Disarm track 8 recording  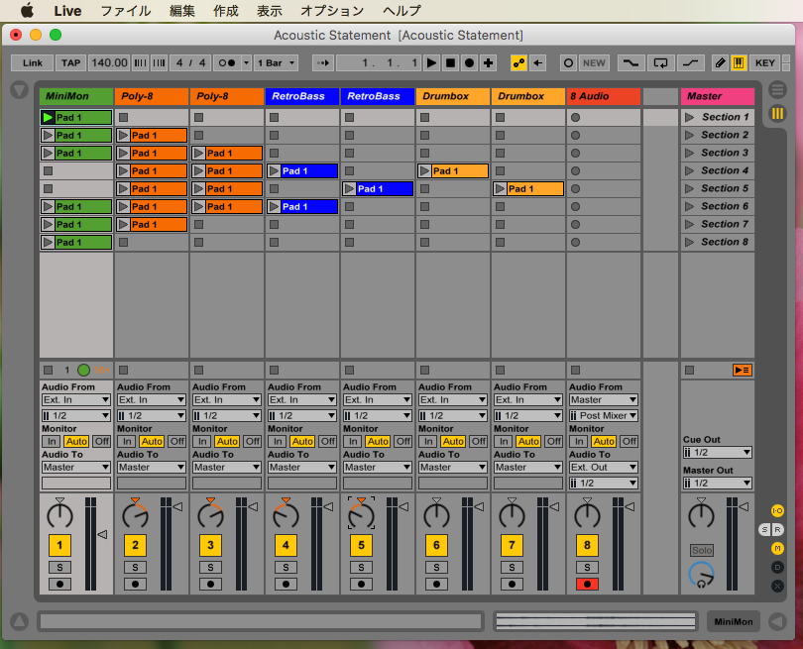click(587, 584)
